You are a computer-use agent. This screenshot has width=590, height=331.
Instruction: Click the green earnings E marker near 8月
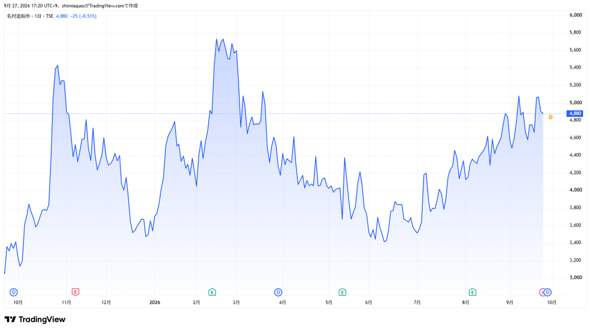coord(472,292)
